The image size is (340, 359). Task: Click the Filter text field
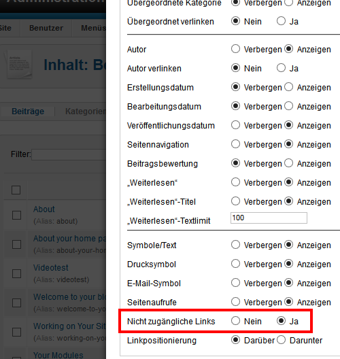coord(69,154)
